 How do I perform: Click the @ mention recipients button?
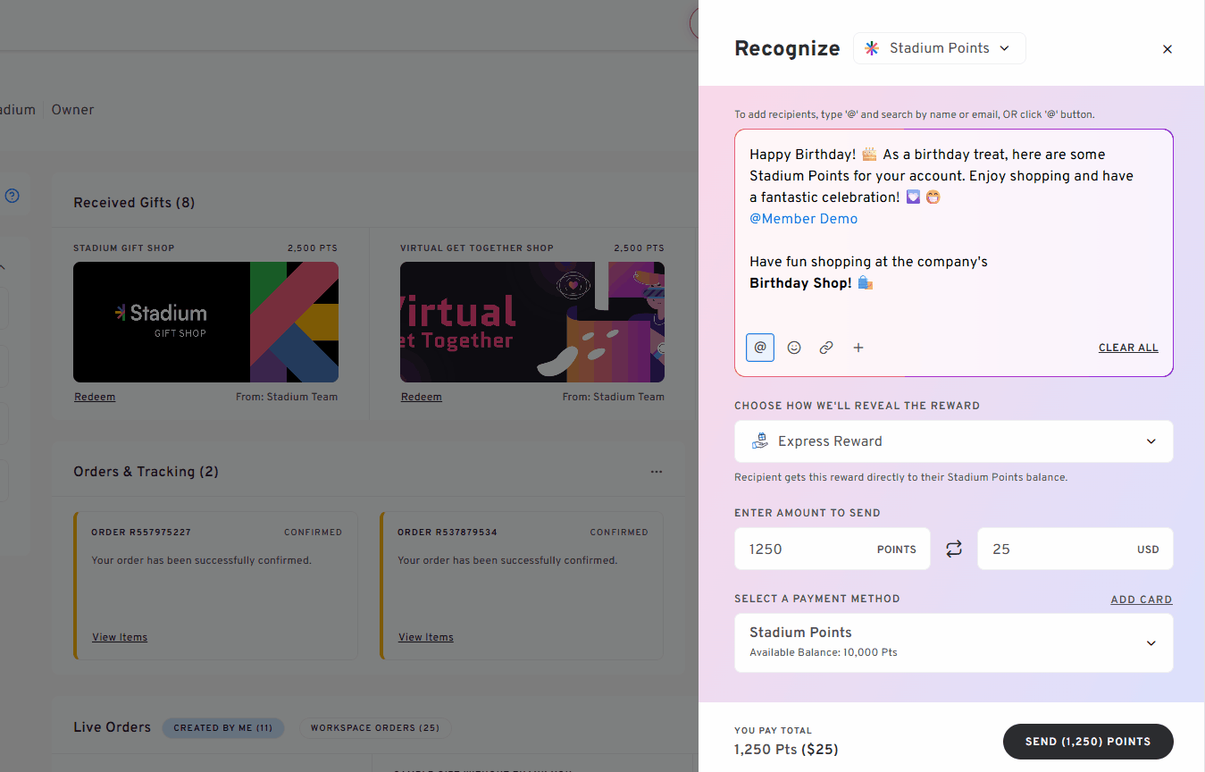(760, 348)
